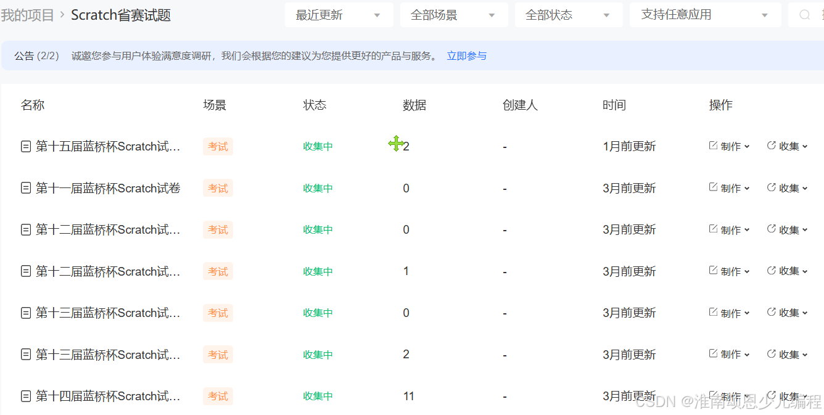Click the 场景 column header

[215, 105]
